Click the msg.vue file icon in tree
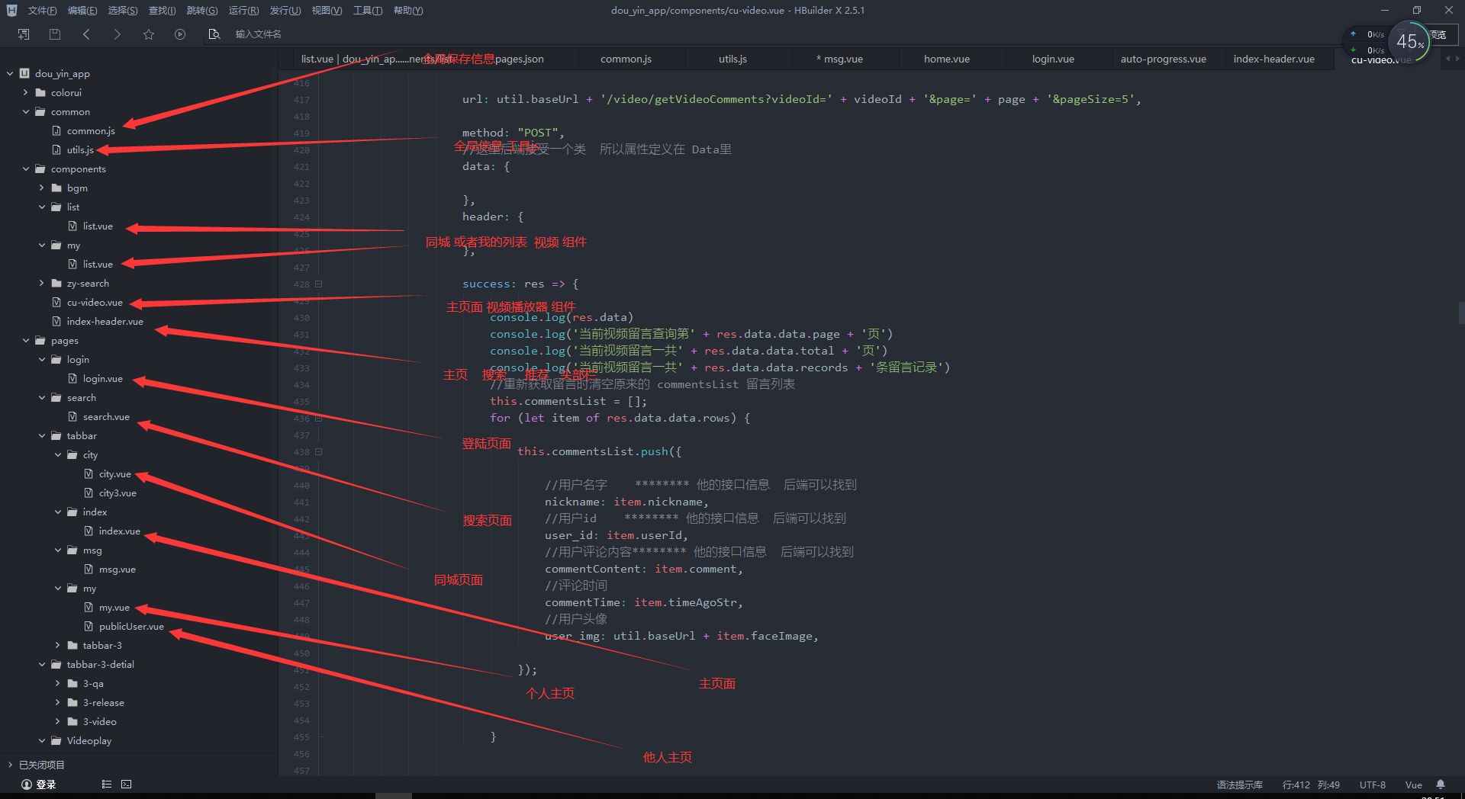Viewport: 1465px width, 799px height. pyautogui.click(x=89, y=570)
